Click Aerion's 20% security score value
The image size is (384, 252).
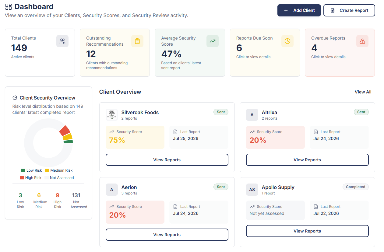click(118, 215)
